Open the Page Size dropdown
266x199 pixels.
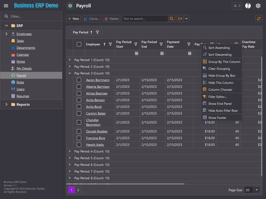257,190
